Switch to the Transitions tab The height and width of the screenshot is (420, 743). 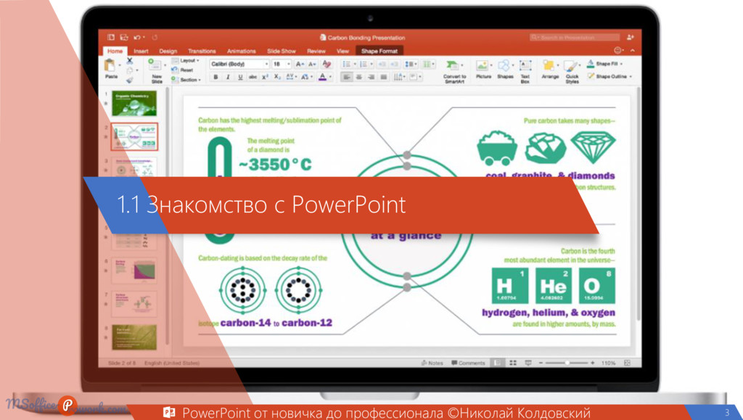(202, 51)
